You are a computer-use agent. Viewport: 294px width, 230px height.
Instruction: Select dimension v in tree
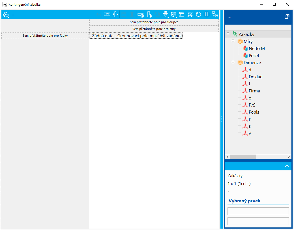coord(250,133)
